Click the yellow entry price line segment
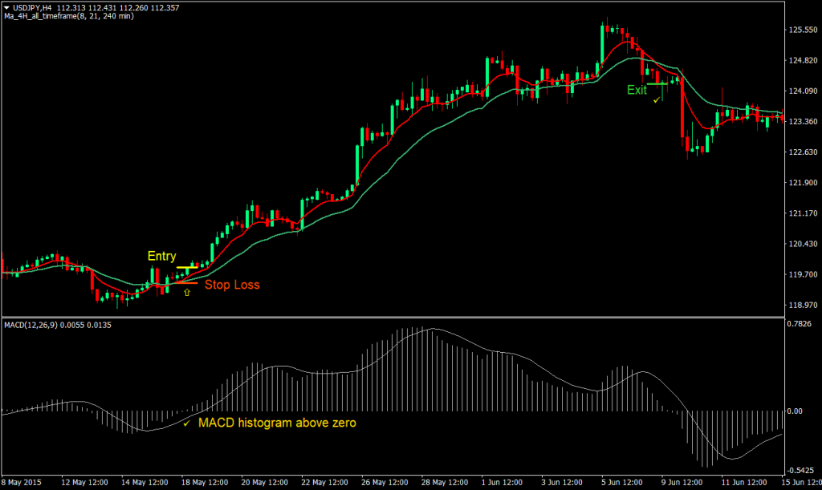Image resolution: width=822 pixels, height=490 pixels. [x=188, y=265]
